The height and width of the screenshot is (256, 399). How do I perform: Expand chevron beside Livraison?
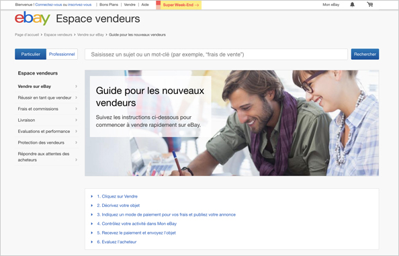(x=76, y=120)
